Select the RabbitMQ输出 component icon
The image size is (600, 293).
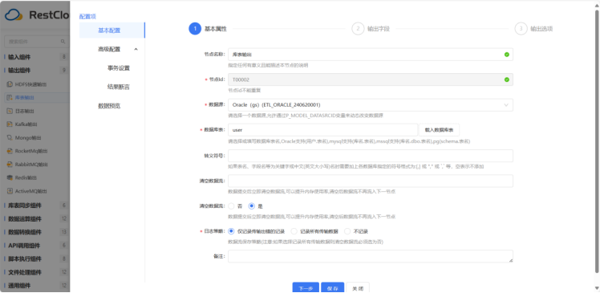click(x=10, y=165)
